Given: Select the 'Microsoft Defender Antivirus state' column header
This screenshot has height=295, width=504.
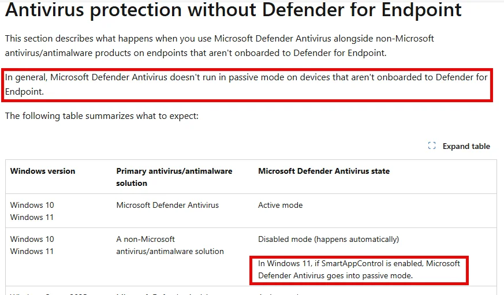Looking at the screenshot, I should [x=324, y=171].
